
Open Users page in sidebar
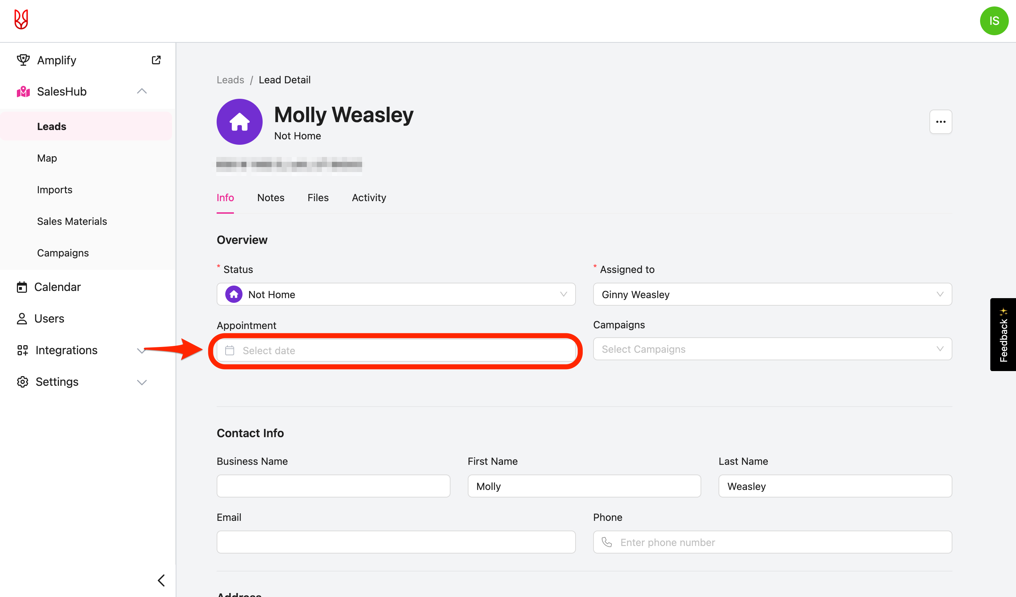49,319
